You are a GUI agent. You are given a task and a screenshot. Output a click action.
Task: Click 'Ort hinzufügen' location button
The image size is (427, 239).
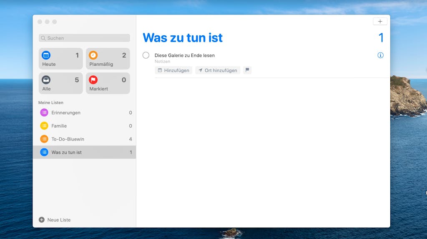(218, 70)
